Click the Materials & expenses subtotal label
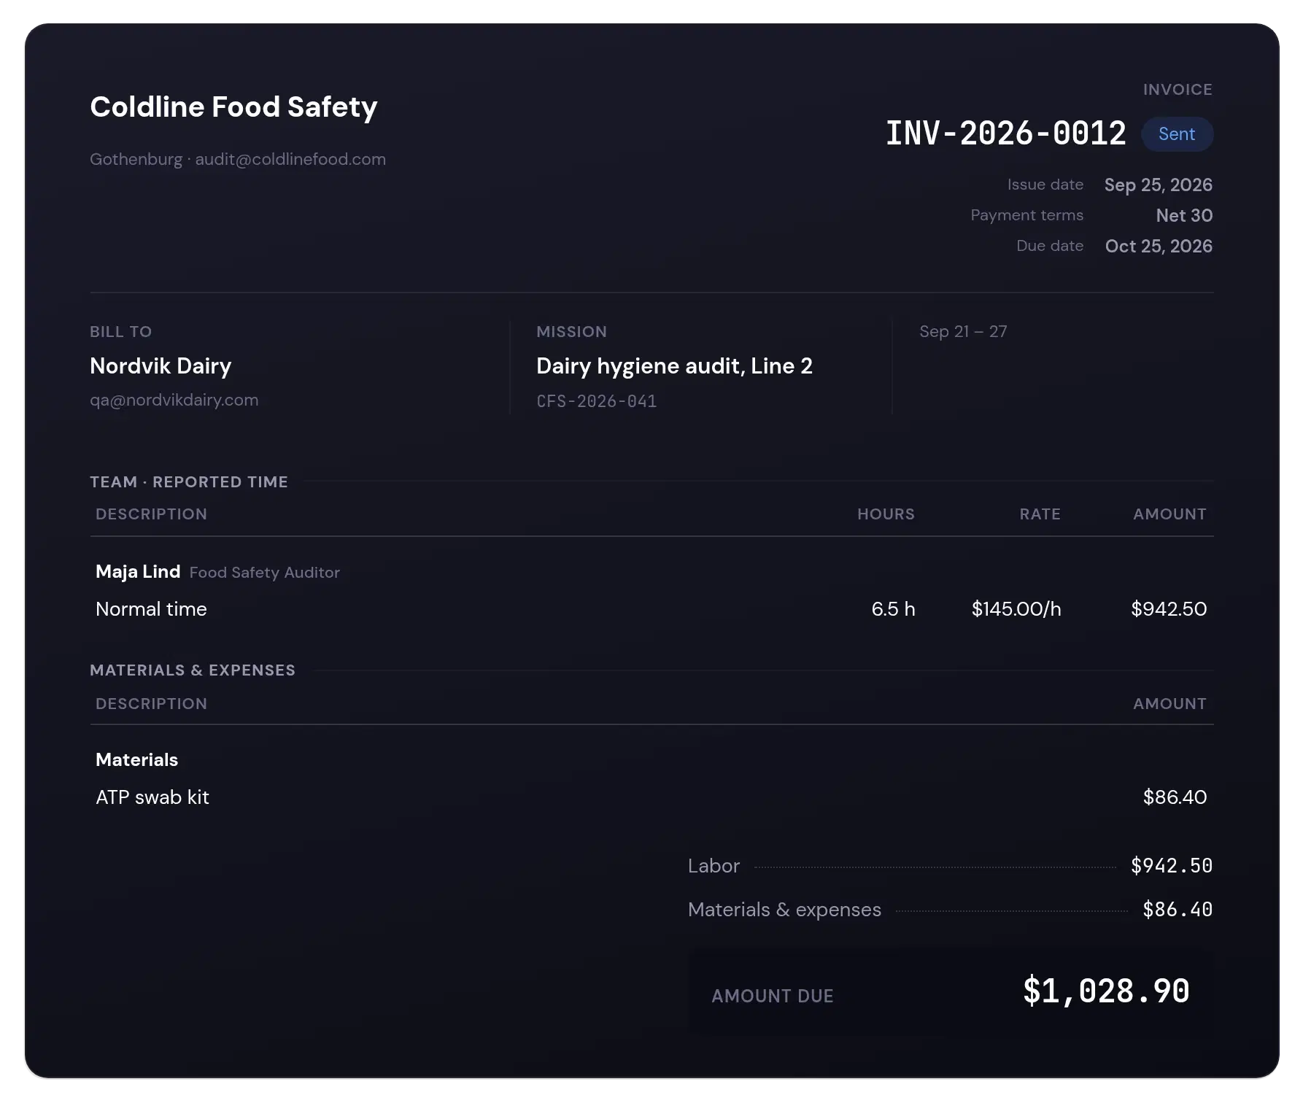The width and height of the screenshot is (1303, 1103). point(784,910)
